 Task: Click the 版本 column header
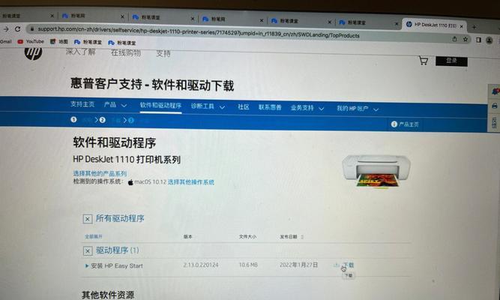(188, 236)
